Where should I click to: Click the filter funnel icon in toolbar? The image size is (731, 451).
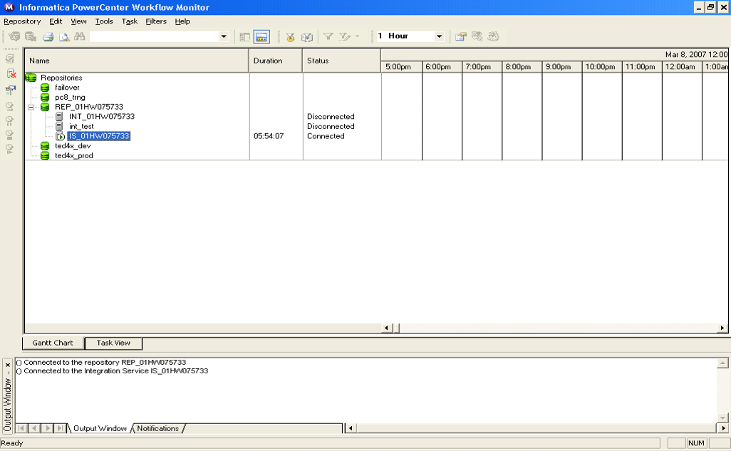click(328, 36)
